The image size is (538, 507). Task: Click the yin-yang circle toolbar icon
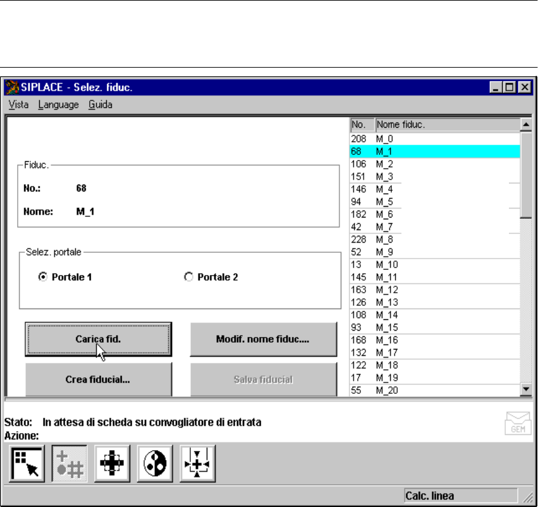[155, 463]
